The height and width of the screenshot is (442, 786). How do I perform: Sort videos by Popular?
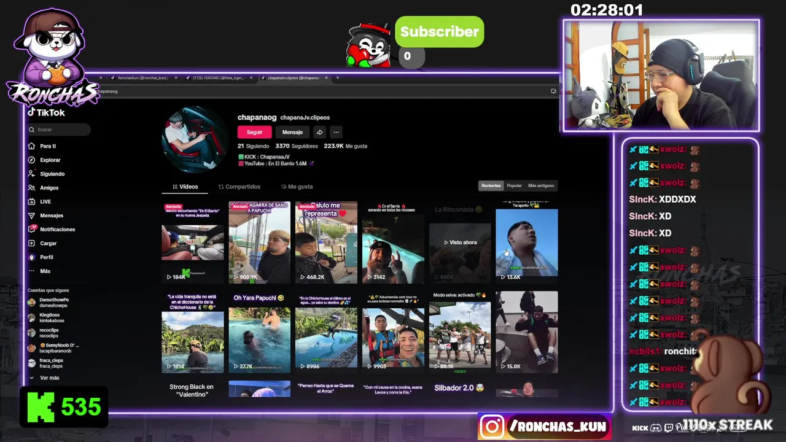pos(515,185)
